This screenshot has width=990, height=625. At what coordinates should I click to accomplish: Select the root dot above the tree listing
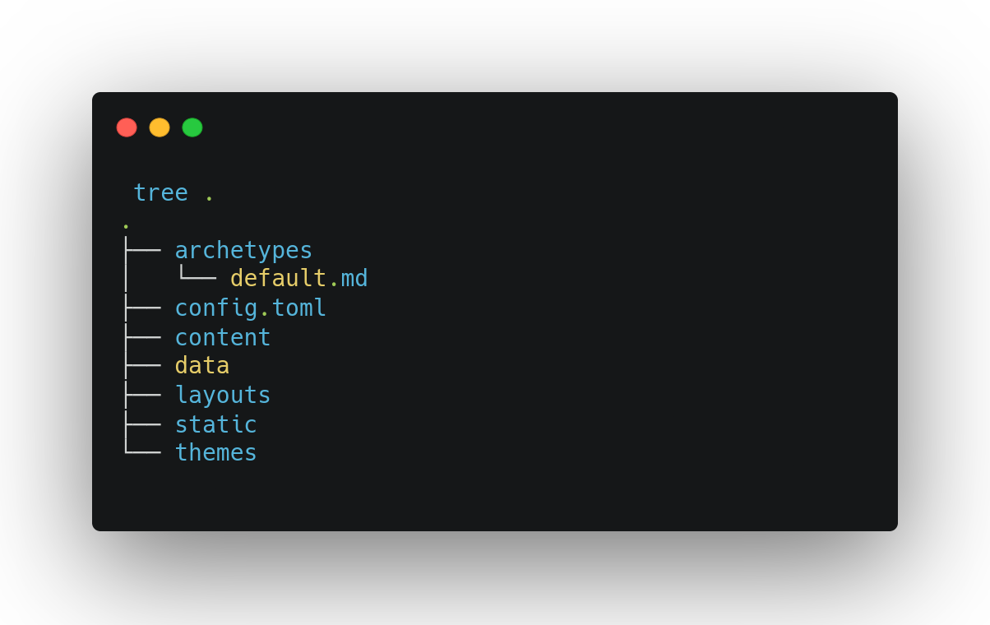pyautogui.click(x=126, y=225)
